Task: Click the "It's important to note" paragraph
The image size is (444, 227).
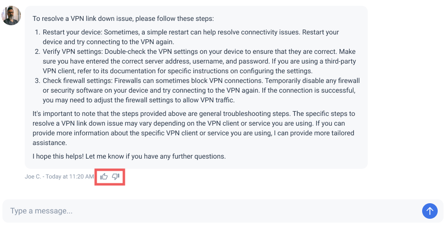Action: click(x=194, y=128)
